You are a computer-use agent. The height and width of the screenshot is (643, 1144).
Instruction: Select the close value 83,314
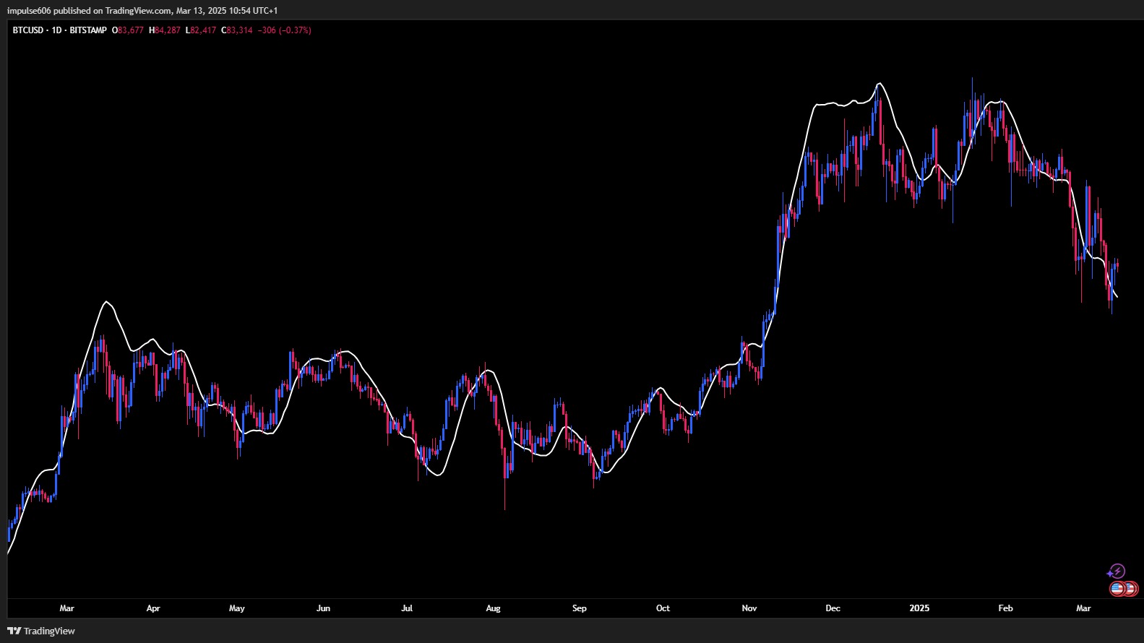240,30
